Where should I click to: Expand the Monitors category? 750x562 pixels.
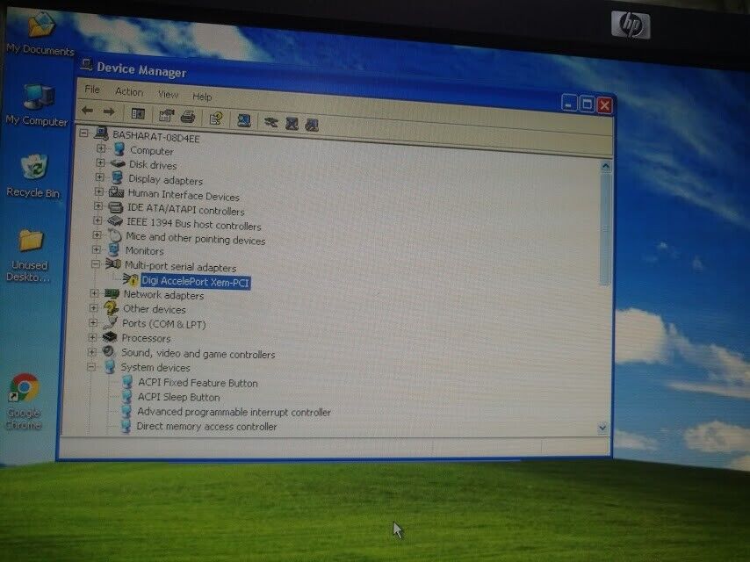click(97, 249)
